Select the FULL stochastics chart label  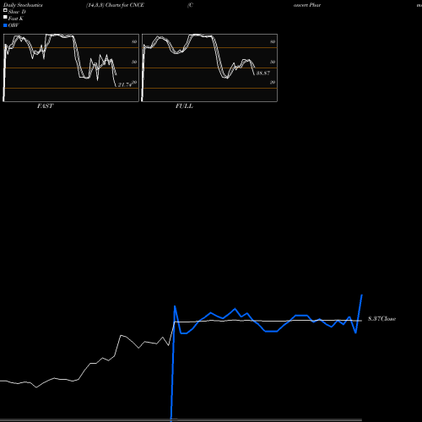(x=184, y=105)
